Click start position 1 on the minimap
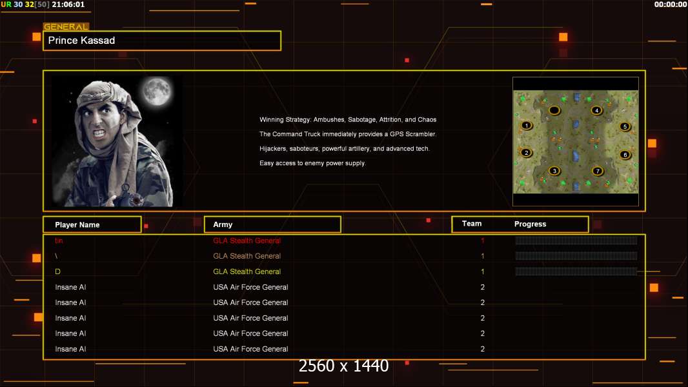 [527, 126]
